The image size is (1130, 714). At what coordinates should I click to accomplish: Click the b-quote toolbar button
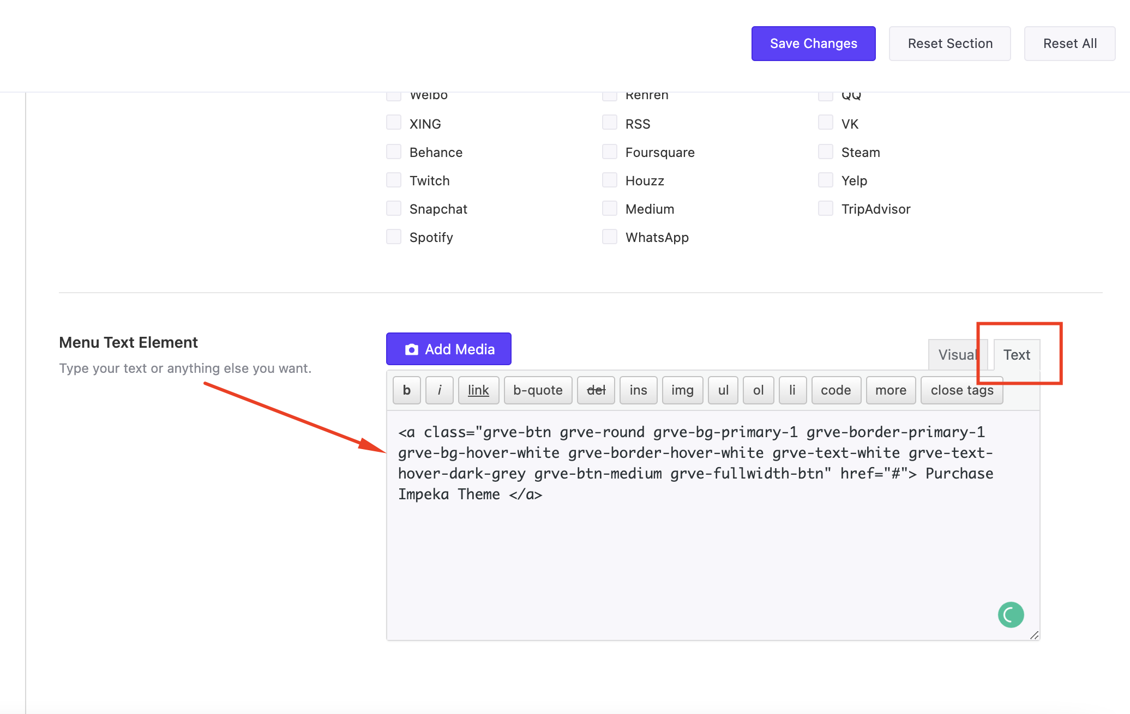point(538,390)
